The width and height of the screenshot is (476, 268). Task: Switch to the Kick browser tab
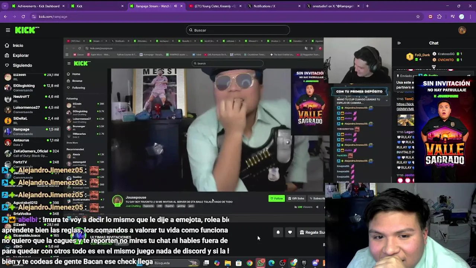pyautogui.click(x=97, y=6)
